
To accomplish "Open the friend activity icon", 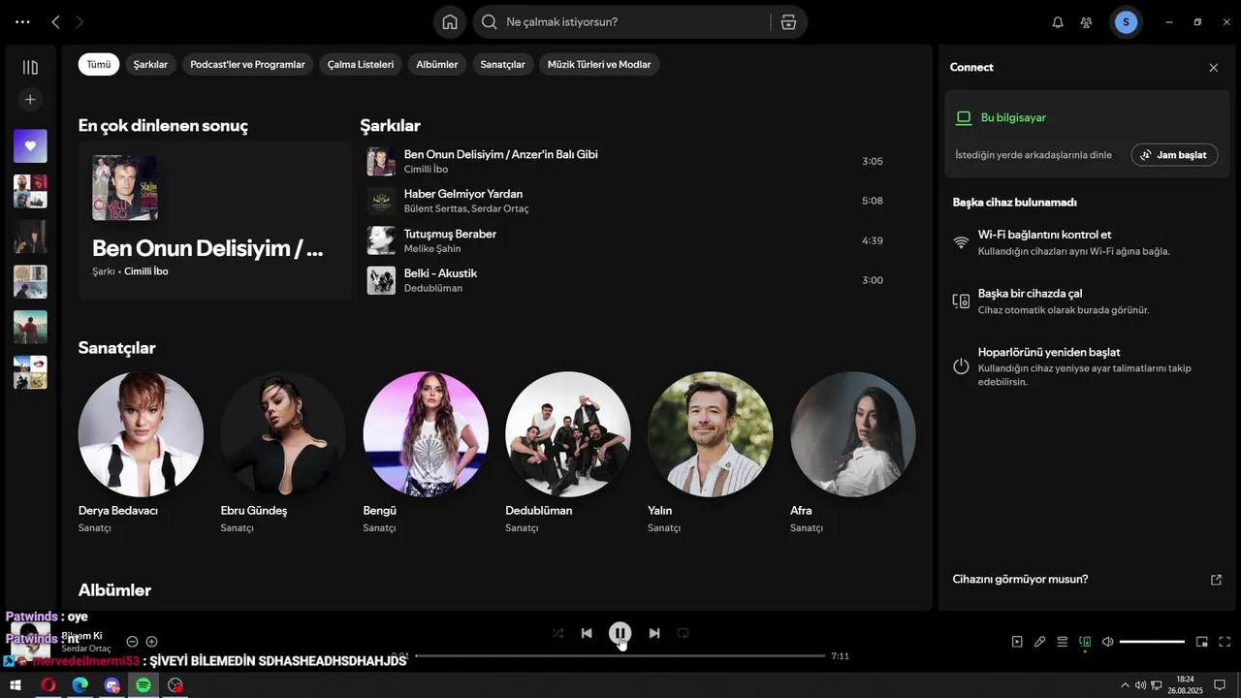I will click(x=1086, y=22).
